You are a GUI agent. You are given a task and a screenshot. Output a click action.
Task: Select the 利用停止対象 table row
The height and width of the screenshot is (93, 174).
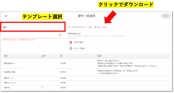coord(86,72)
